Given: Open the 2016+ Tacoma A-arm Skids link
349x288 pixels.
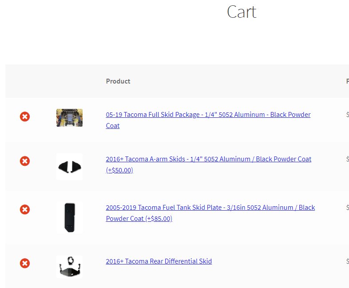Looking at the screenshot, I should 209,164.
